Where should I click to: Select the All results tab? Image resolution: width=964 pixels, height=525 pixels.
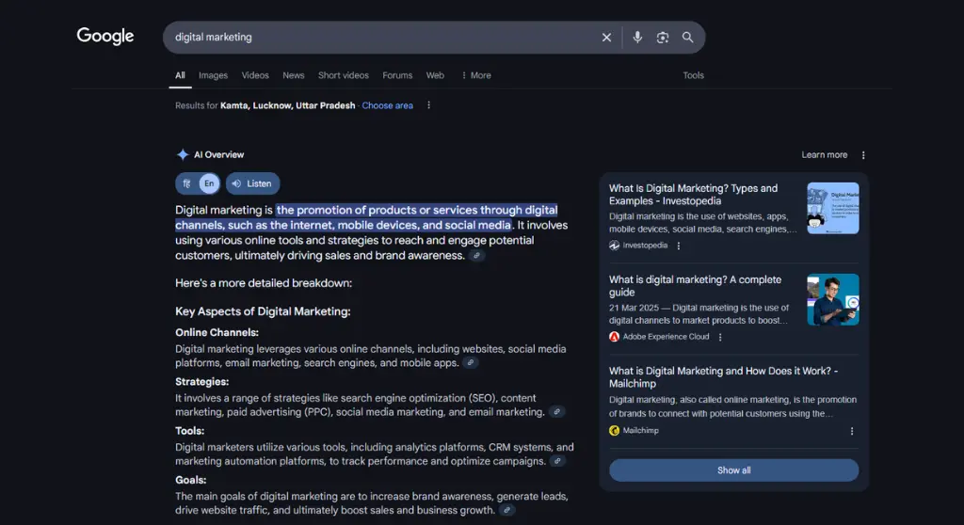coord(180,75)
